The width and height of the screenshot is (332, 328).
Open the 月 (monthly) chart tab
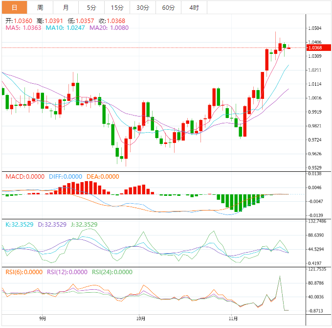(x=66, y=7)
